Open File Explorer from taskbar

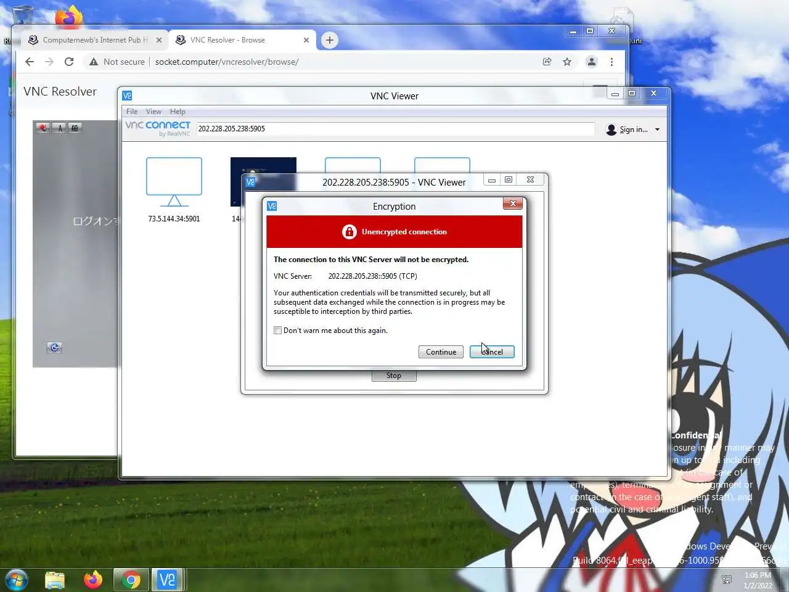(x=55, y=580)
